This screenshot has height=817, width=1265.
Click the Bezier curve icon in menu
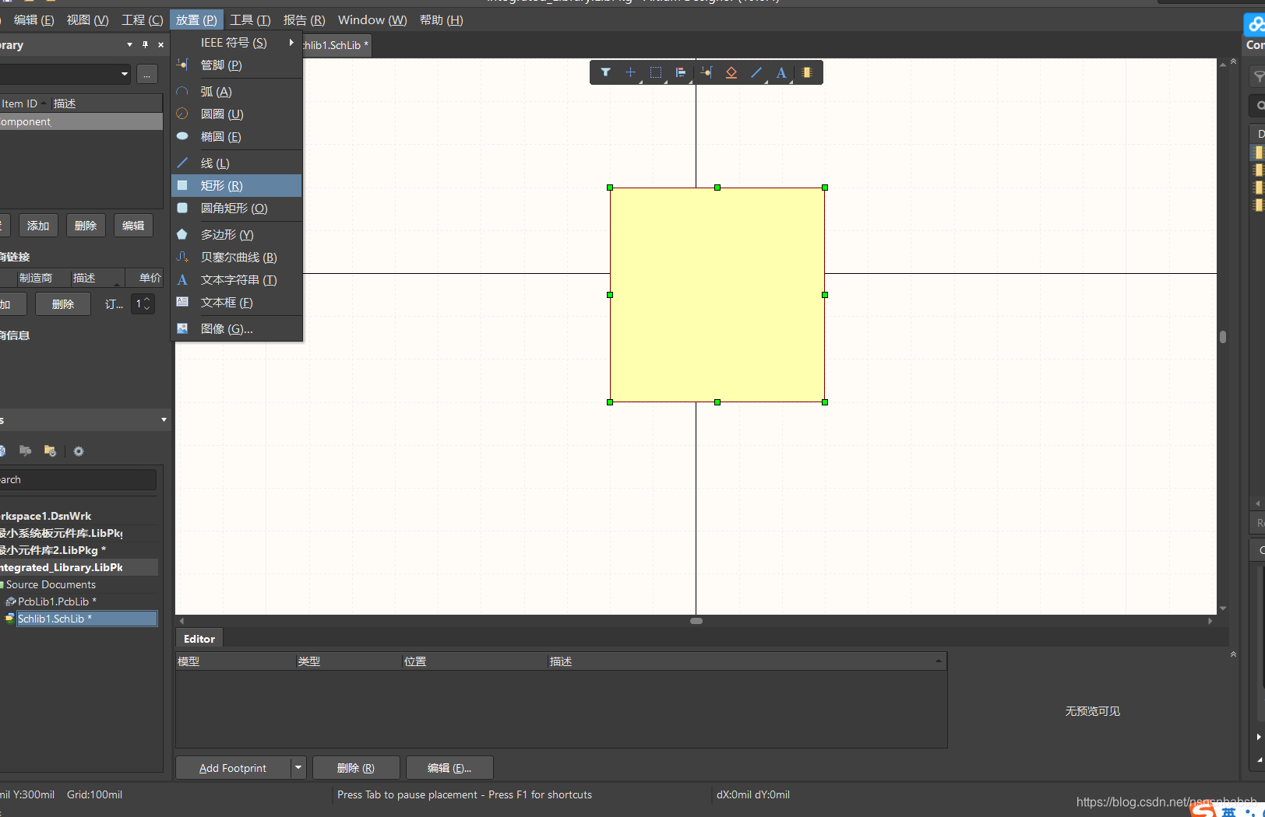[x=182, y=257]
